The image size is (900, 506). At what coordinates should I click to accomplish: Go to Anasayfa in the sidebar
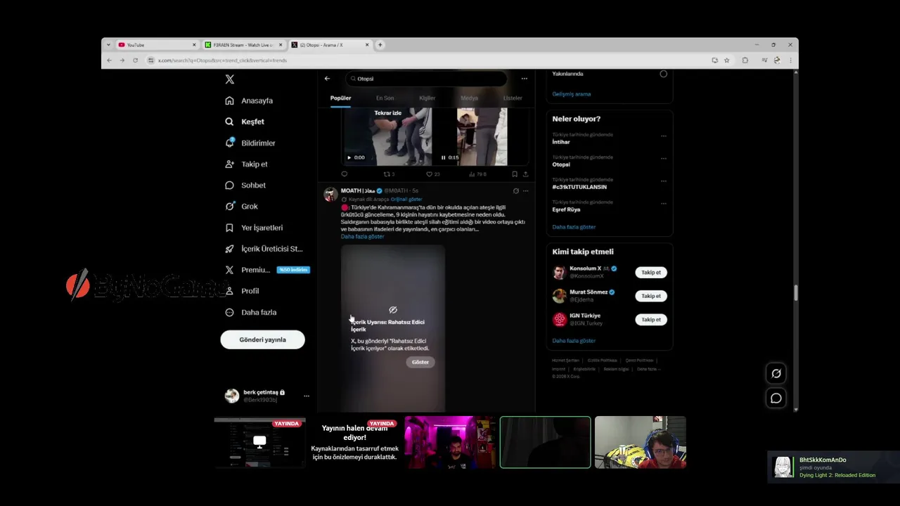coord(249,100)
